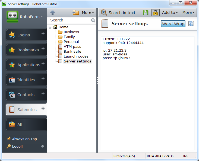This screenshot has height=161, width=199.
Task: Click the 'CustNr: 111222' line
Action: (x=116, y=39)
